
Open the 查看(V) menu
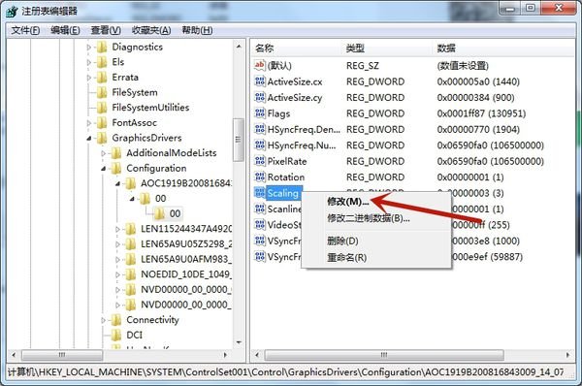(106, 30)
